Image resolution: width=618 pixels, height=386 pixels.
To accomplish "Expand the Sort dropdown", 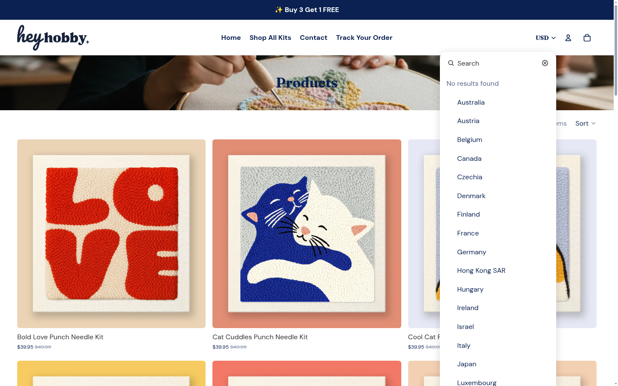I will pos(585,124).
